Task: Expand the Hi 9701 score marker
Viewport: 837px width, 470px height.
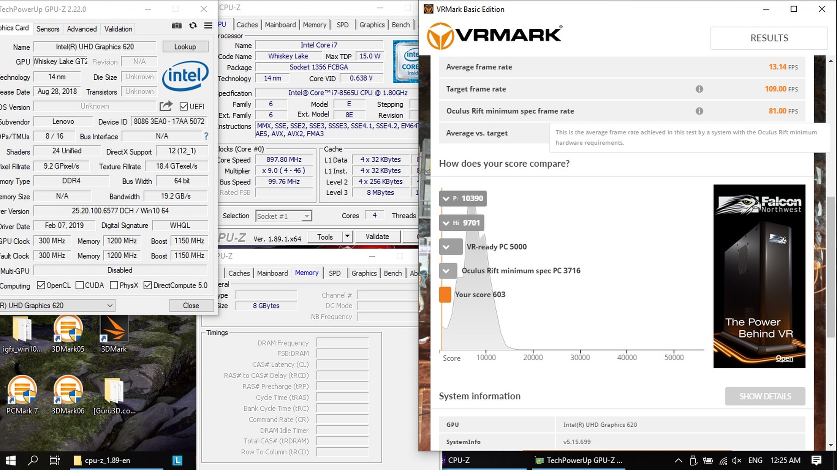Action: tap(462, 223)
